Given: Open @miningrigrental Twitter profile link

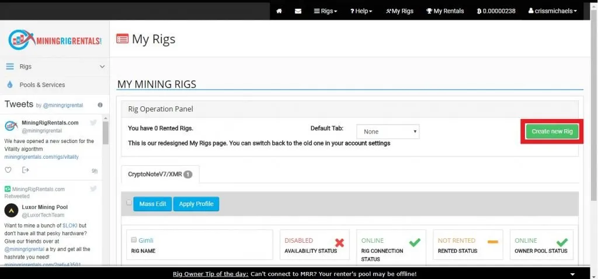Looking at the screenshot, I should pyautogui.click(x=62, y=105).
